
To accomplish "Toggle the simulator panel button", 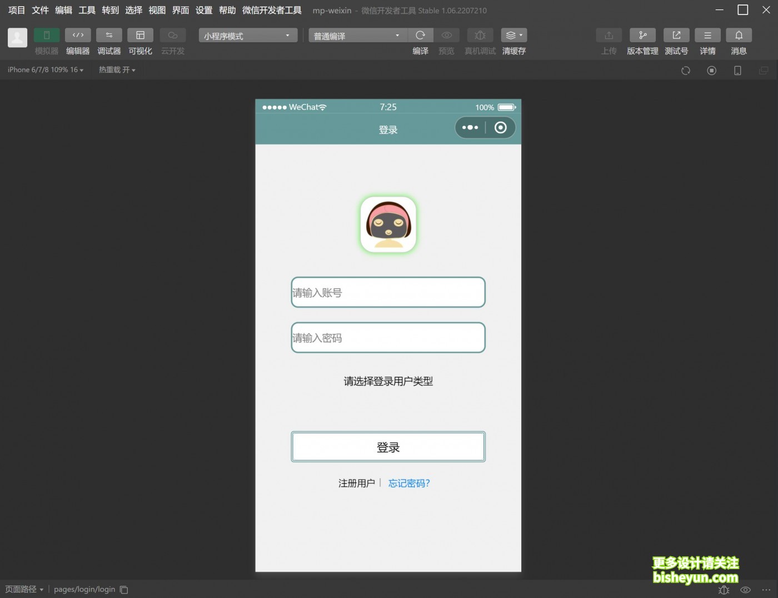I will pyautogui.click(x=47, y=36).
